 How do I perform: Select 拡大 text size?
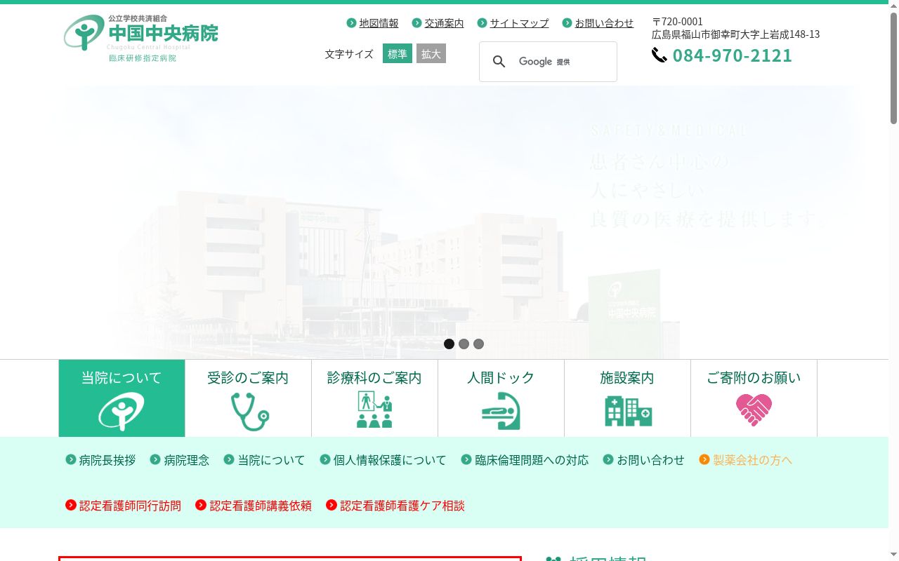tap(431, 53)
